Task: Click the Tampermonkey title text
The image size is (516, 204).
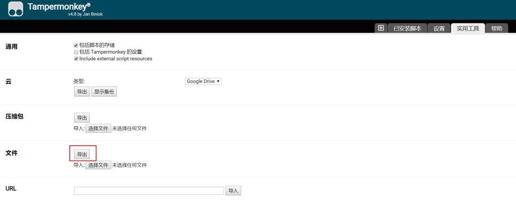Action: point(59,6)
